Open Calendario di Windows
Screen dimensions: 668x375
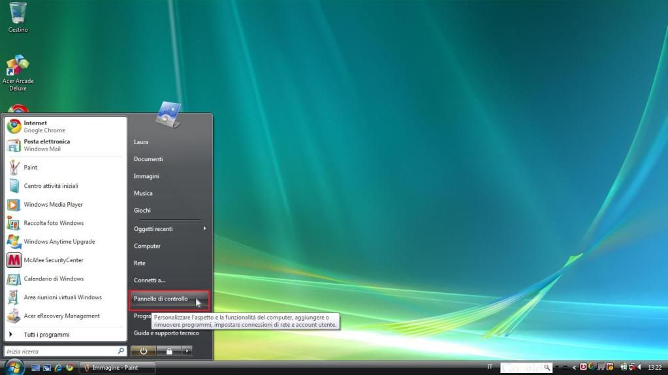coord(65,278)
